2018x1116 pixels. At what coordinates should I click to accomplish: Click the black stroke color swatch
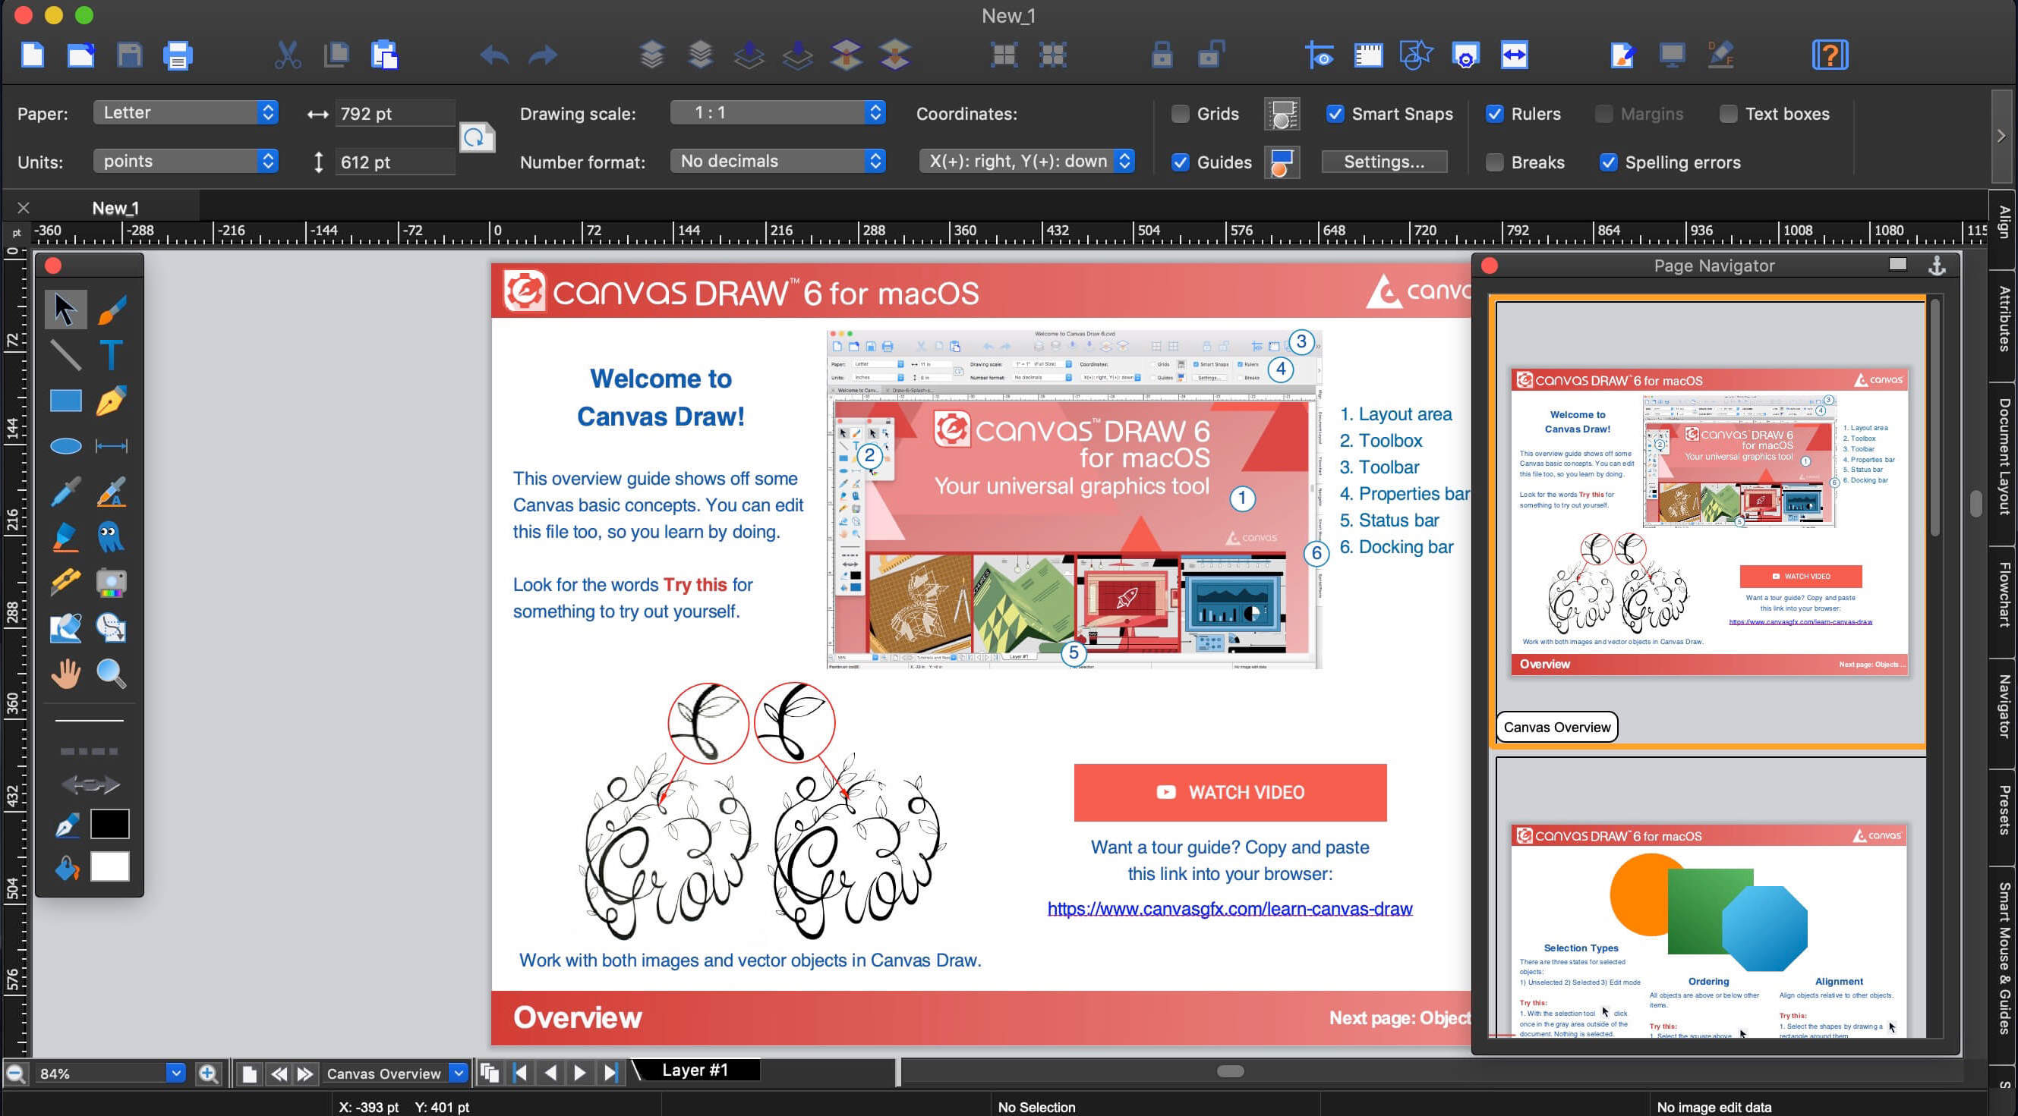coord(109,823)
